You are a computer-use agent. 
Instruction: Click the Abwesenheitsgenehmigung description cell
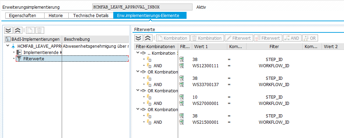(96, 46)
